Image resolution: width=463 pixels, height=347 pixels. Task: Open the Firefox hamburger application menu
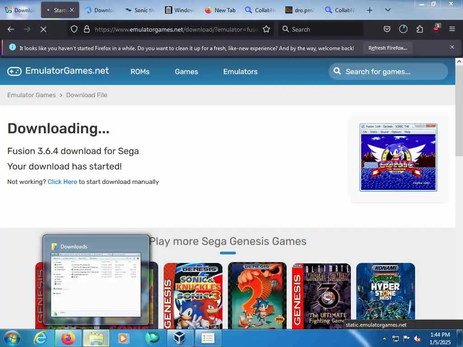452,29
